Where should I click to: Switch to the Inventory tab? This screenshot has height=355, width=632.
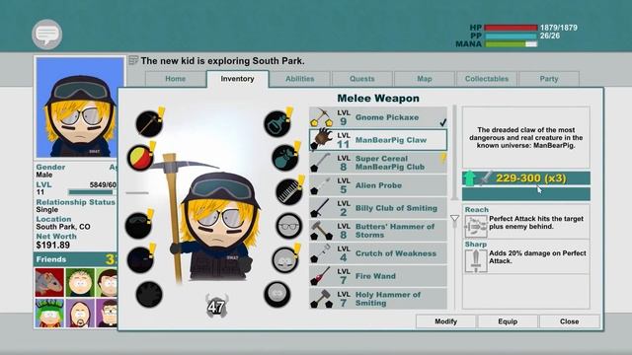pyautogui.click(x=237, y=79)
